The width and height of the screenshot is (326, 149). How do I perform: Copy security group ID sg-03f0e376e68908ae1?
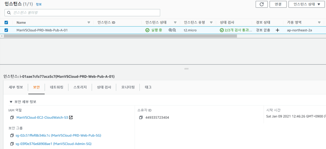tap(12, 144)
